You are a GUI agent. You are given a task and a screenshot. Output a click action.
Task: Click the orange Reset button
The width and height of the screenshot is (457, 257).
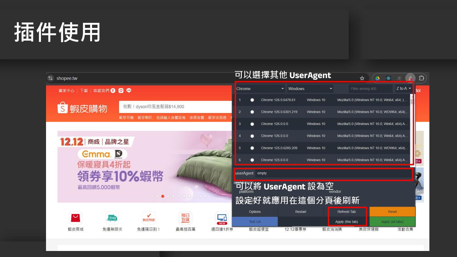(393, 212)
